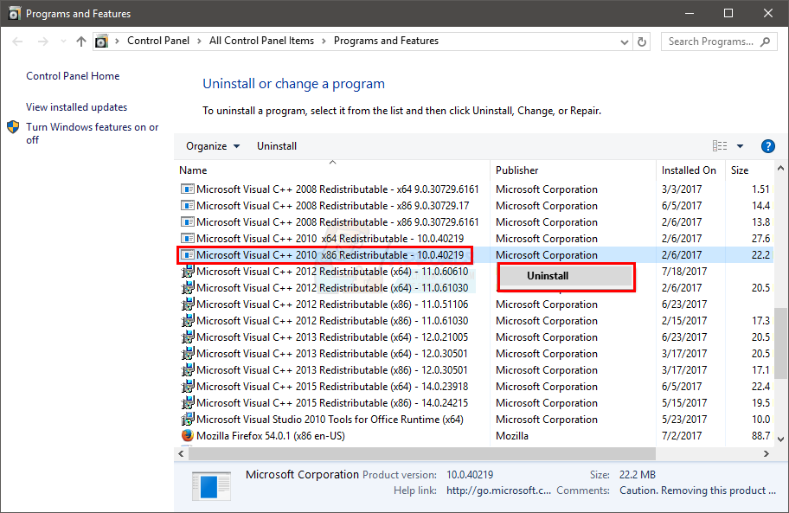789x513 pixels.
Task: Open recent locations dropdown arrow
Action: 63,42
